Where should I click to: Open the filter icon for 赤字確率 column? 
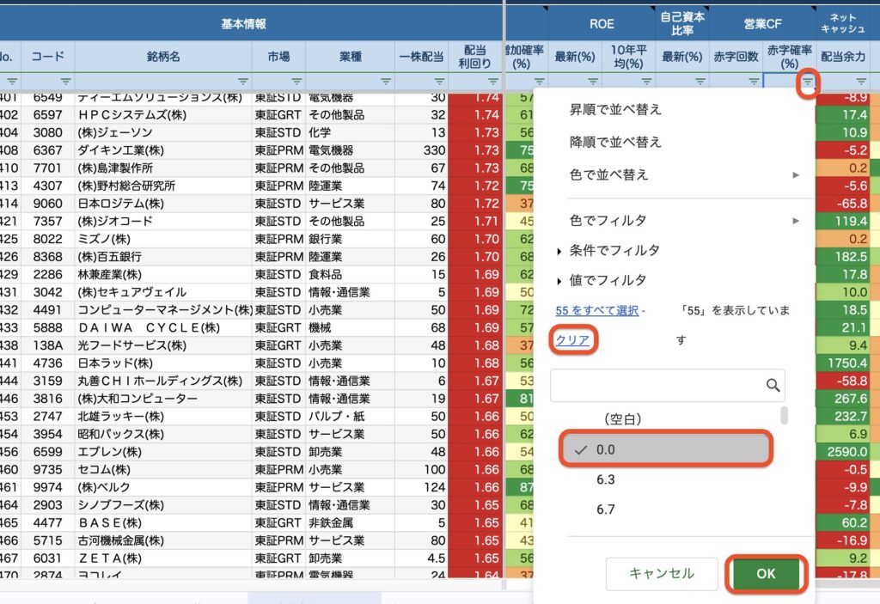tap(807, 82)
